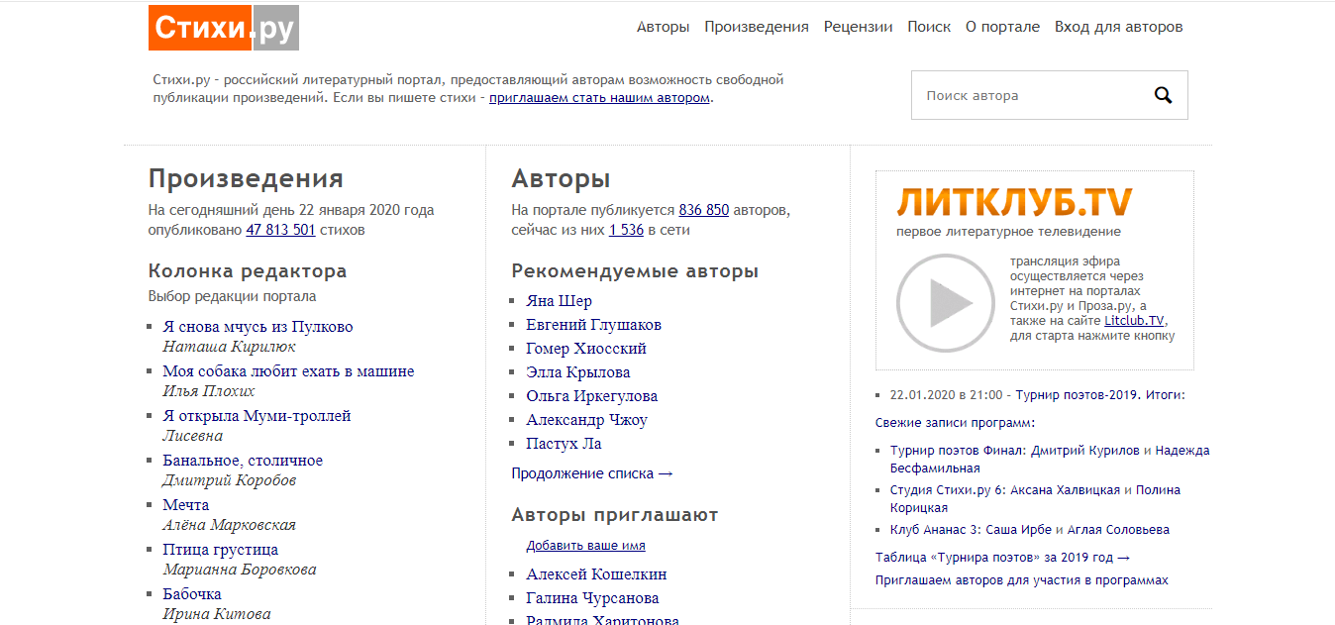Open recommended author Яна Шер

point(559,301)
